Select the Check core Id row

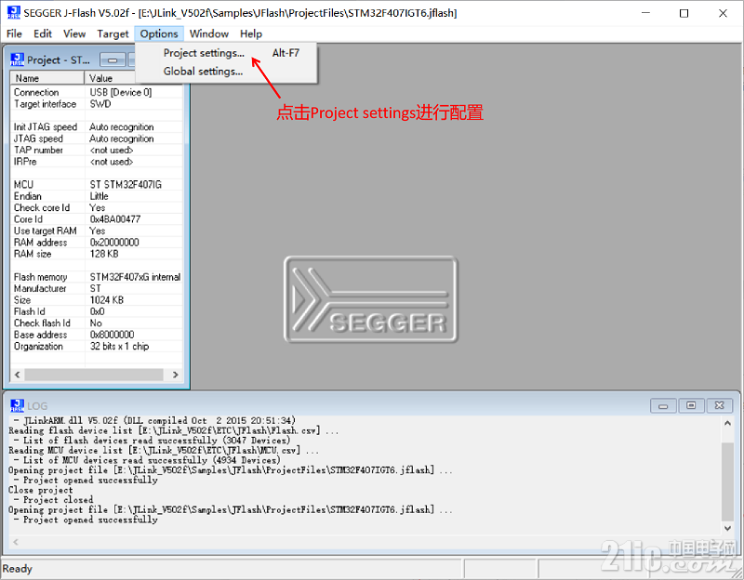pyautogui.click(x=97, y=207)
